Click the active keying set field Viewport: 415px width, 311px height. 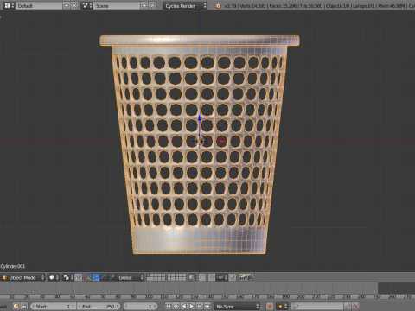click(317, 306)
